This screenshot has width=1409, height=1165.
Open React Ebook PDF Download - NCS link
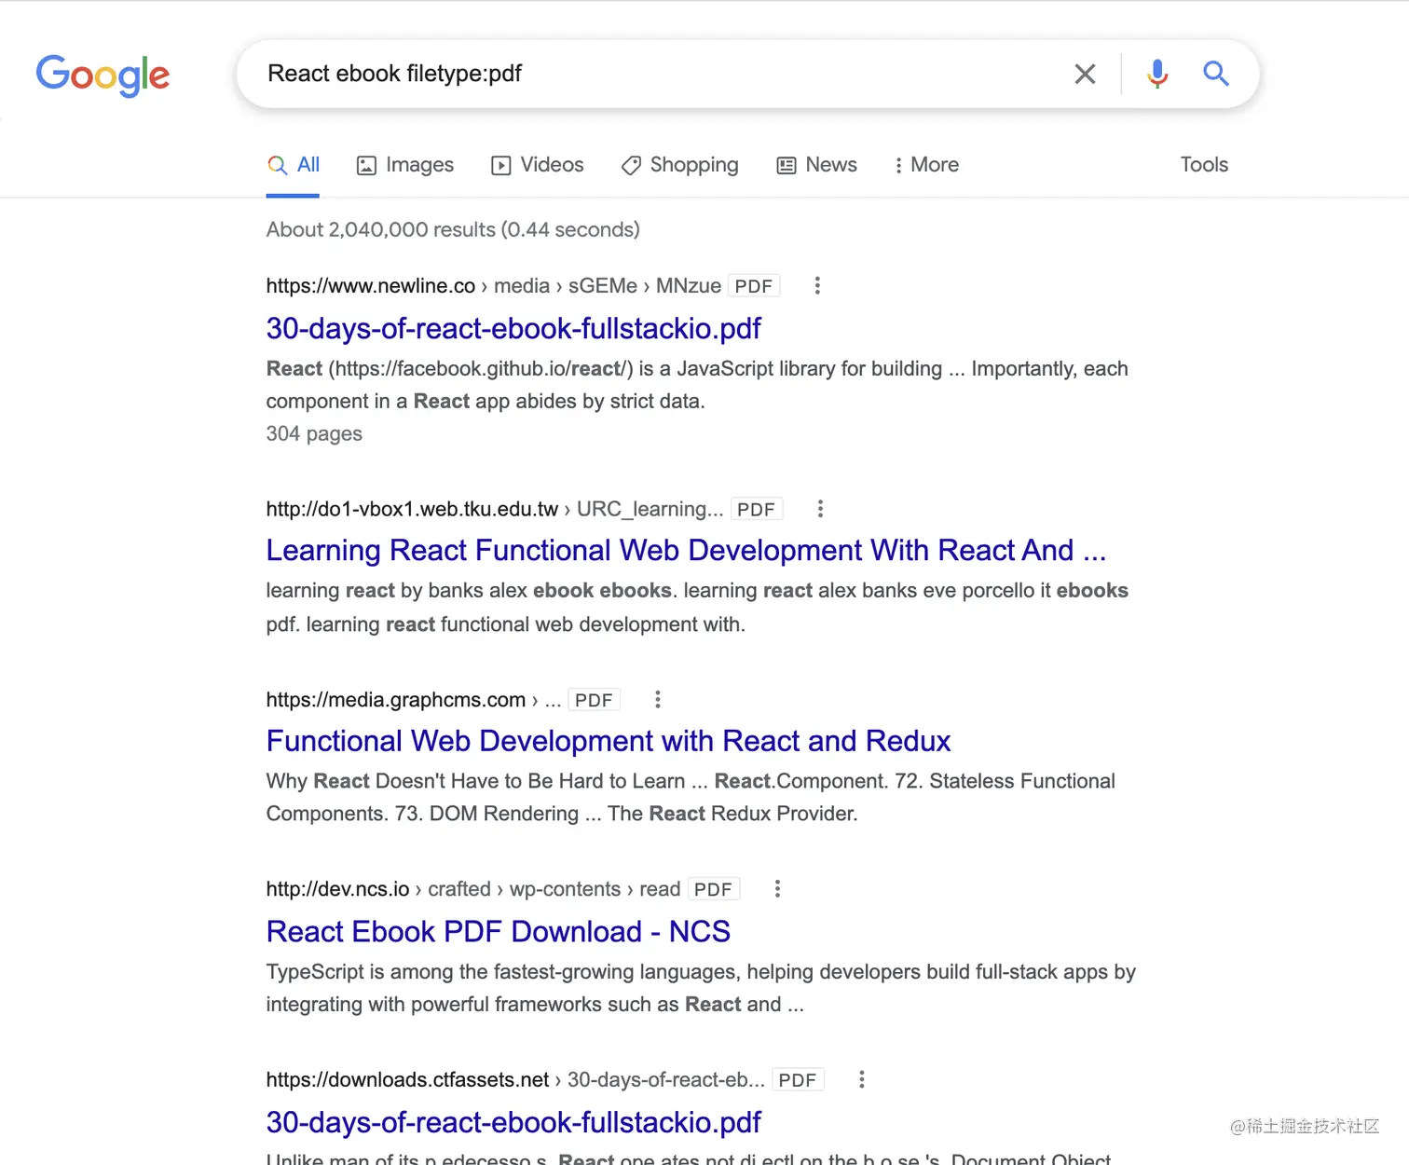click(x=499, y=931)
